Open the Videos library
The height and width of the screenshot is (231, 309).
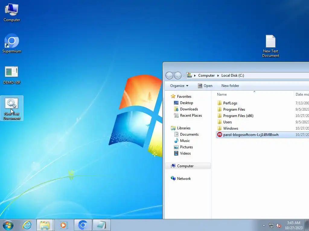[x=185, y=153]
